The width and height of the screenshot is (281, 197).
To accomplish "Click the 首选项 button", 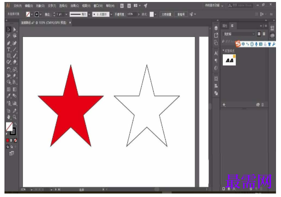I will (x=181, y=14).
